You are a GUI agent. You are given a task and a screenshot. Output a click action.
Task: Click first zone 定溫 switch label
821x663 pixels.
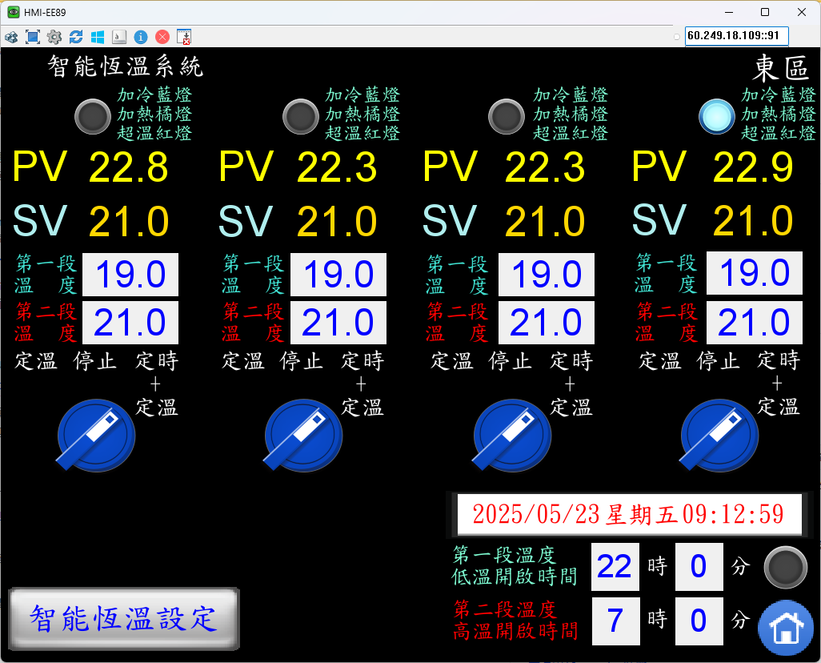pyautogui.click(x=35, y=360)
